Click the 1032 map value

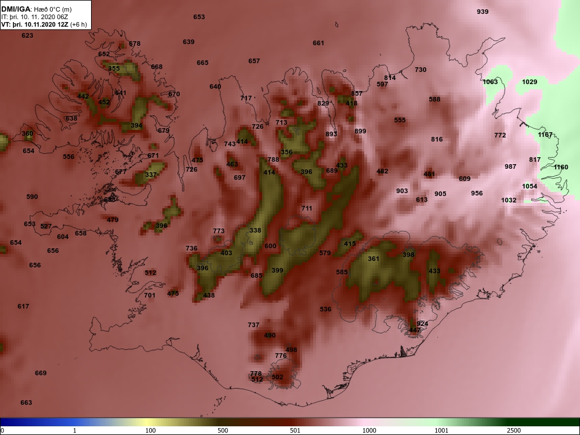tap(509, 200)
